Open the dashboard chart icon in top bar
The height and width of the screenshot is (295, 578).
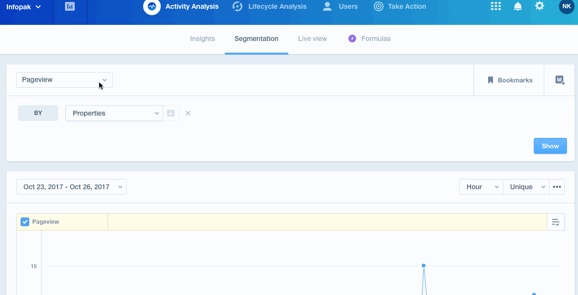(70, 7)
